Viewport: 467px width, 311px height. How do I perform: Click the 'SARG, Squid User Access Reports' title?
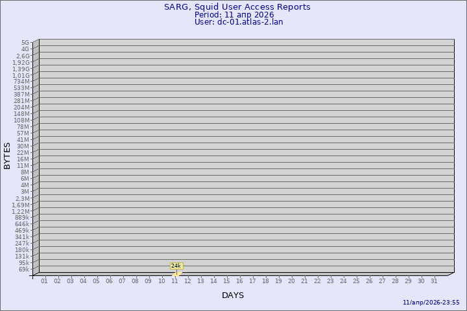tap(237, 7)
